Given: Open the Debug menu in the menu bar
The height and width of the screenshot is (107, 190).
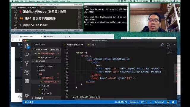Looking at the screenshot, I should (48, 1).
